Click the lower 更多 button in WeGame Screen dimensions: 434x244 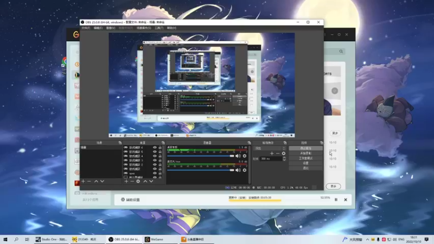pos(333,186)
